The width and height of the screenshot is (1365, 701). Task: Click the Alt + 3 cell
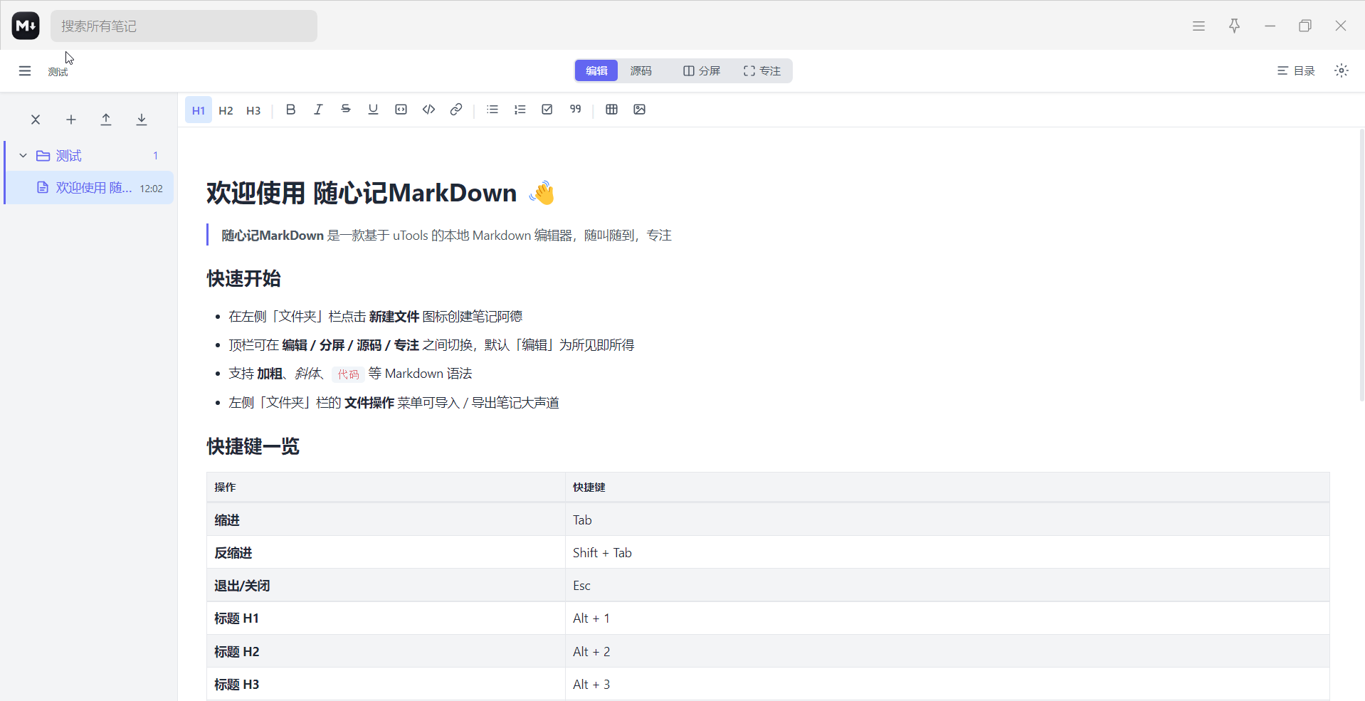947,684
